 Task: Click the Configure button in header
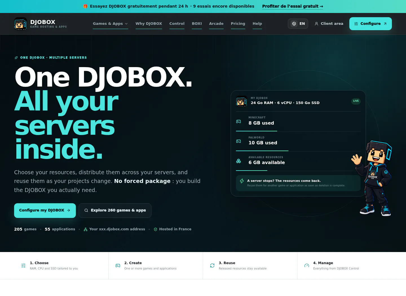370,24
